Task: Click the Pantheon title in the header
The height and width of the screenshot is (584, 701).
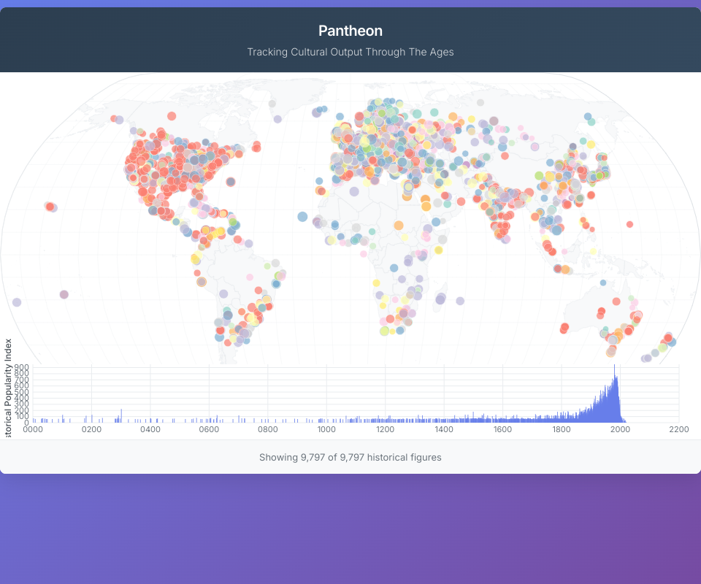Action: (350, 31)
